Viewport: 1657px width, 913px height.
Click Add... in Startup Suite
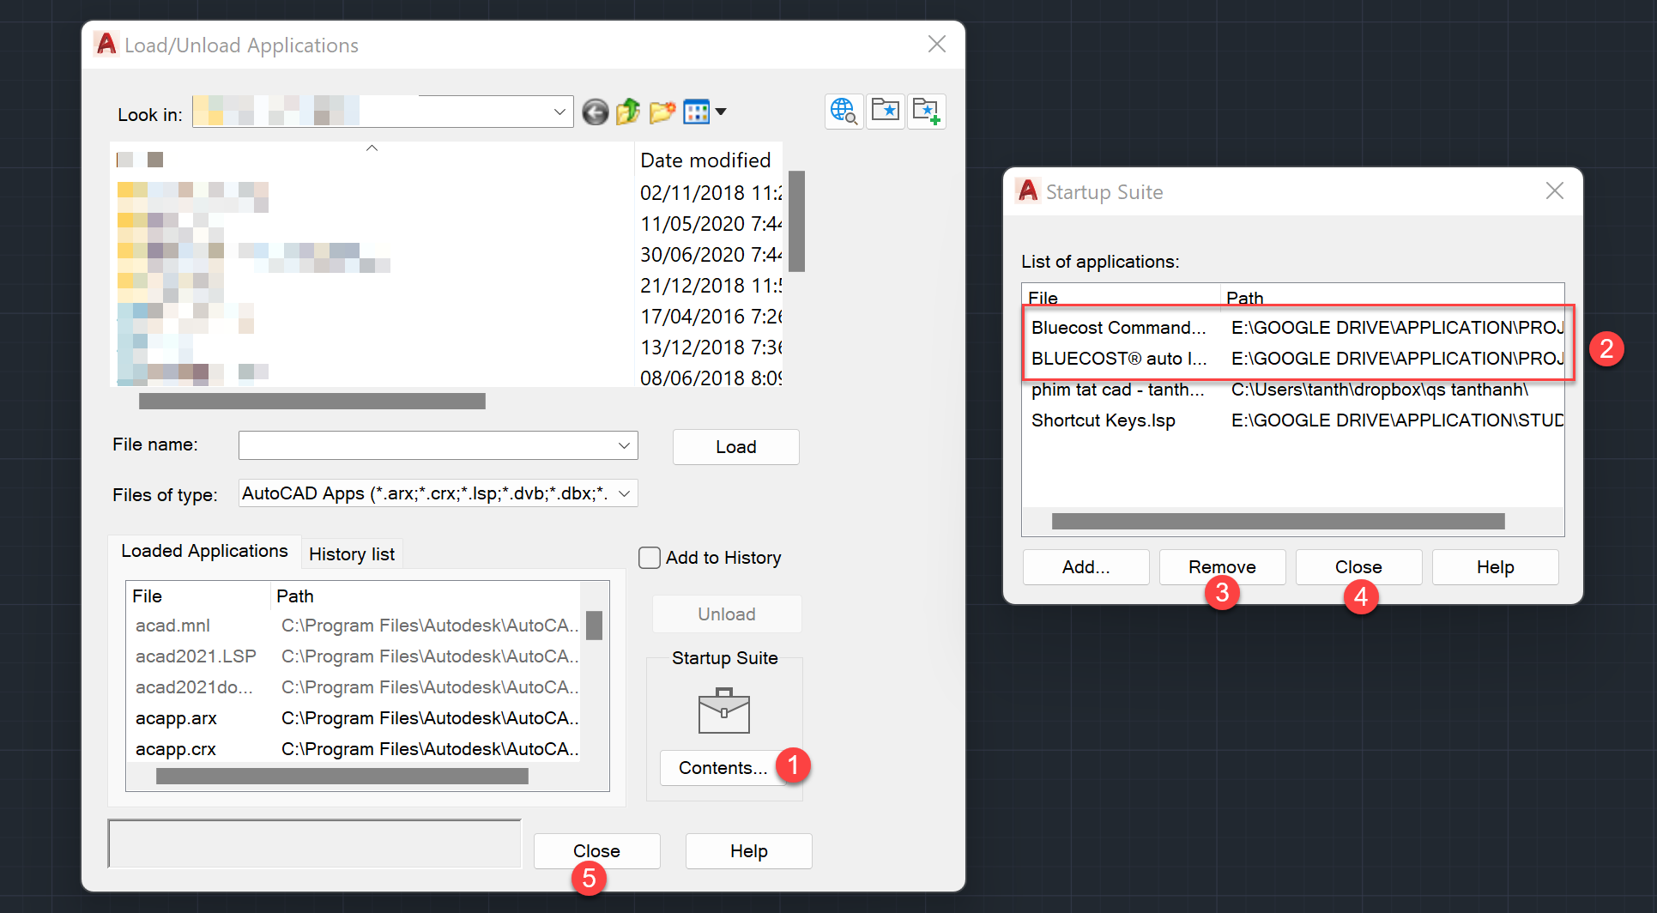point(1086,567)
